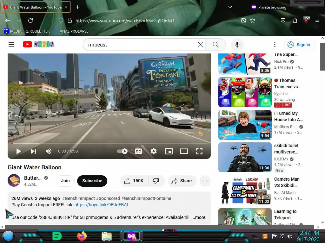Open the video player settings gear

point(154,151)
